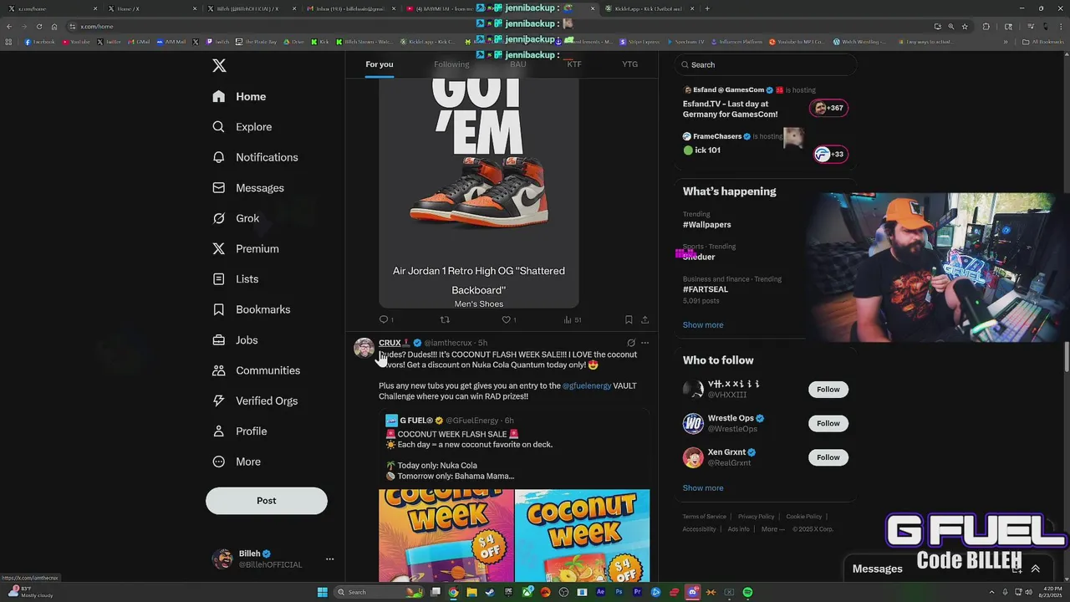Click the Grok icon on CRUX post
1070x602 pixels.
tap(631, 343)
